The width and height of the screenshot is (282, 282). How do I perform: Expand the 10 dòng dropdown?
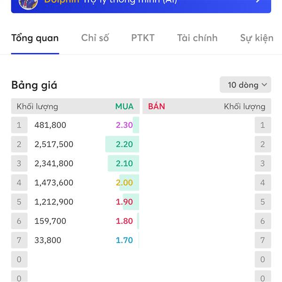[245, 85]
